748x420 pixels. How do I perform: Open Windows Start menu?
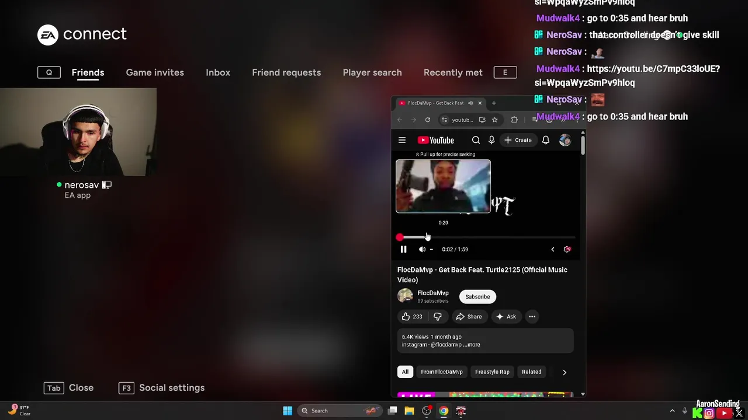[x=288, y=411]
